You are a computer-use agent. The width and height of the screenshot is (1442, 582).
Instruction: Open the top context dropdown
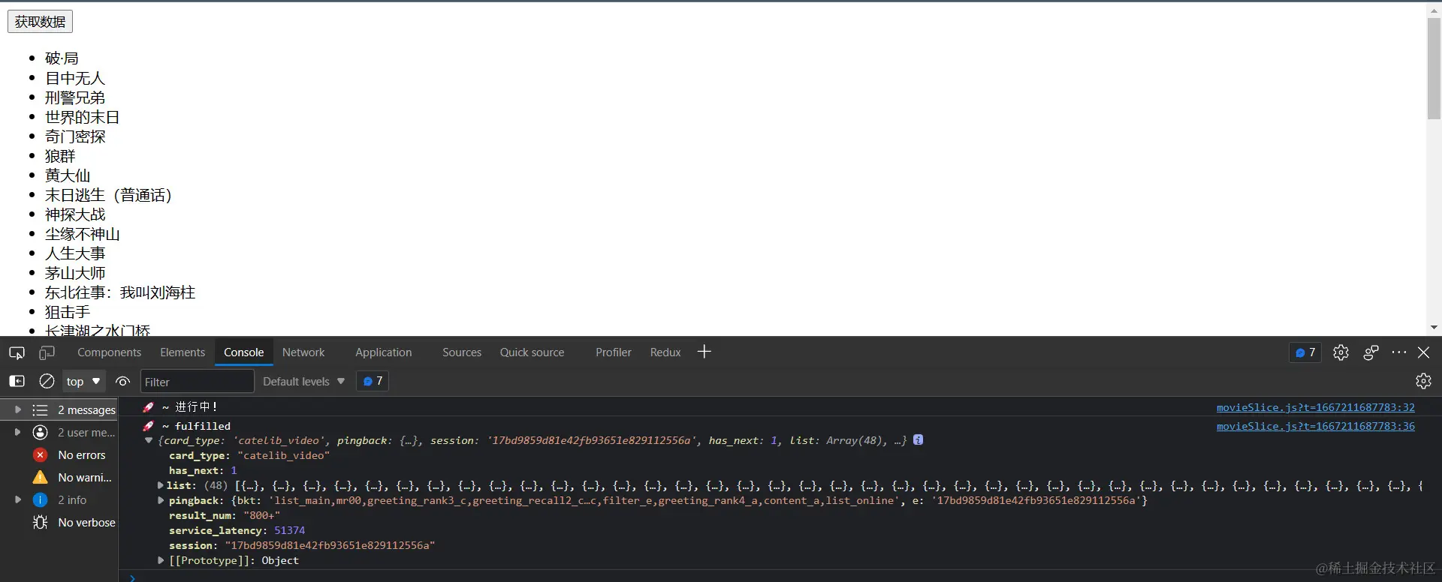83,381
